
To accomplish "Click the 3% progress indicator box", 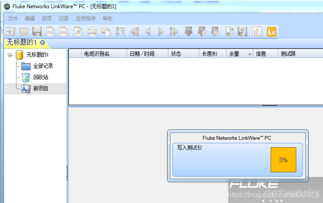I will tap(284, 160).
